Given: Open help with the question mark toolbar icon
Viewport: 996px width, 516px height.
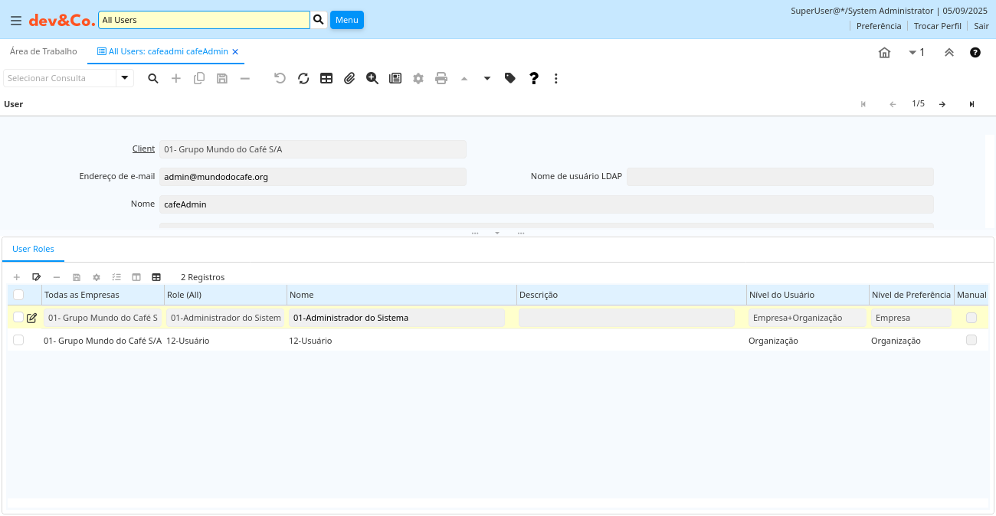Looking at the screenshot, I should (x=534, y=78).
